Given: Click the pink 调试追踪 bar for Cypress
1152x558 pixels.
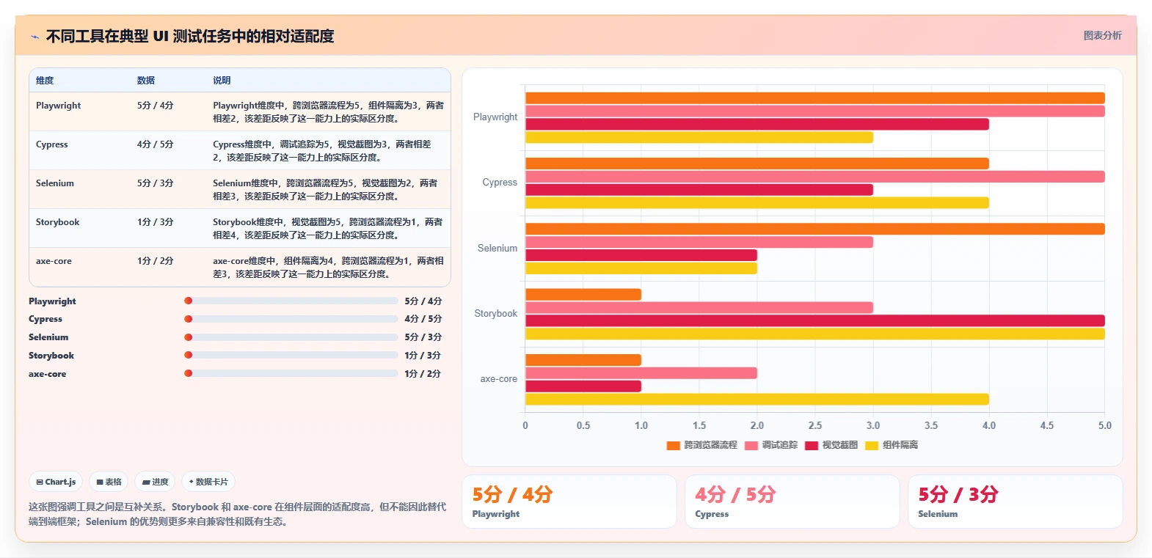Looking at the screenshot, I should tap(815, 177).
